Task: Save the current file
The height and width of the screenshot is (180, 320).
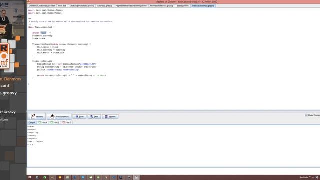Action: pyautogui.click(x=79, y=116)
